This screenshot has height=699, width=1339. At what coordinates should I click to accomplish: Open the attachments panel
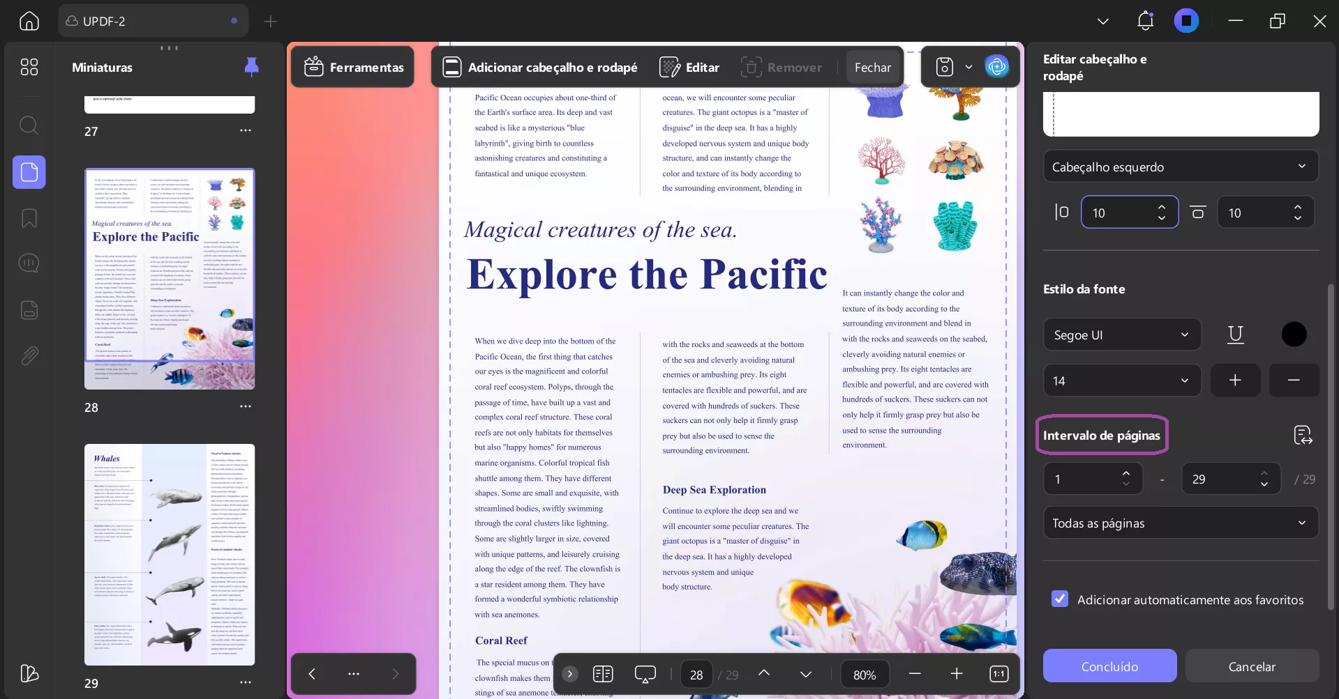(x=29, y=355)
